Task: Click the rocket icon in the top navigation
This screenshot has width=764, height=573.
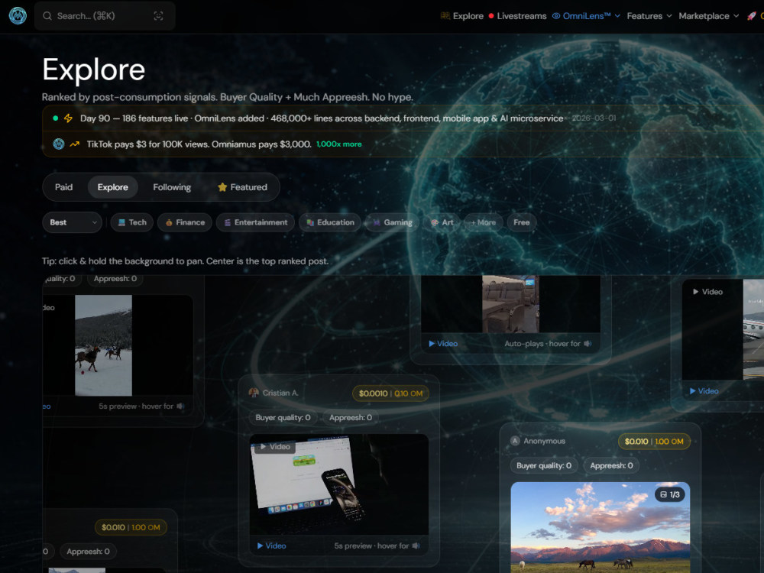Action: pyautogui.click(x=752, y=16)
